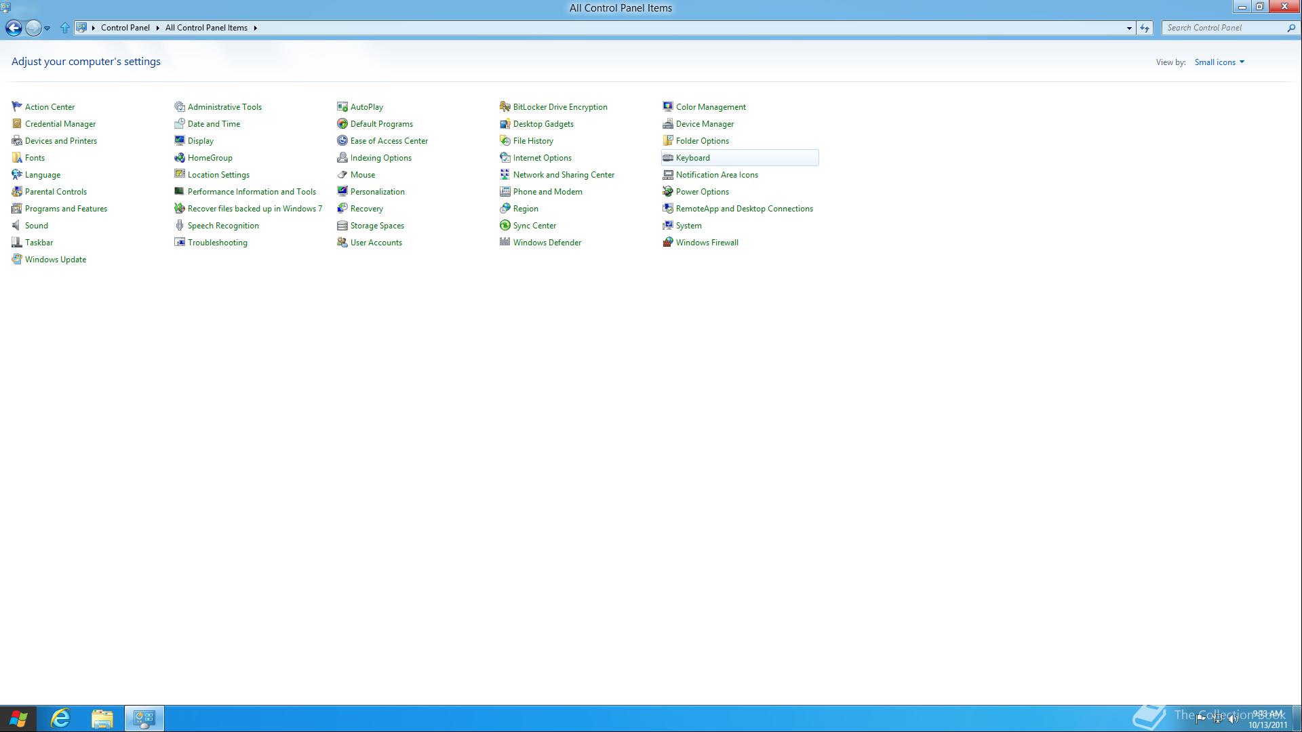Go up one level with the Up arrow
The image size is (1302, 732).
point(65,28)
